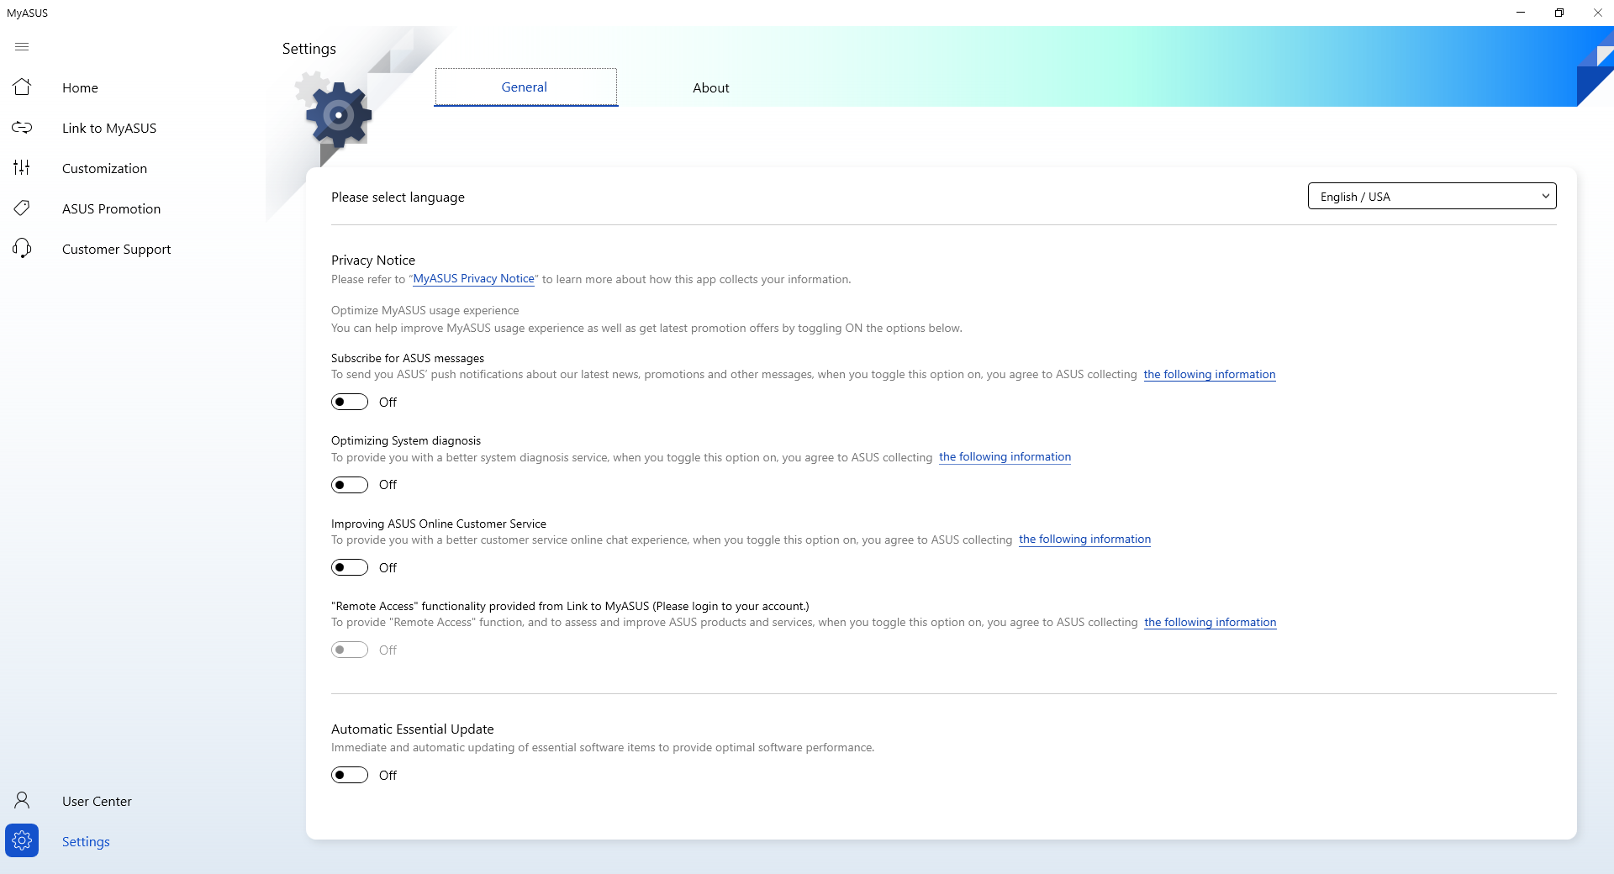1614x874 pixels.
Task: Select the Customization sliders icon
Action: (x=22, y=168)
